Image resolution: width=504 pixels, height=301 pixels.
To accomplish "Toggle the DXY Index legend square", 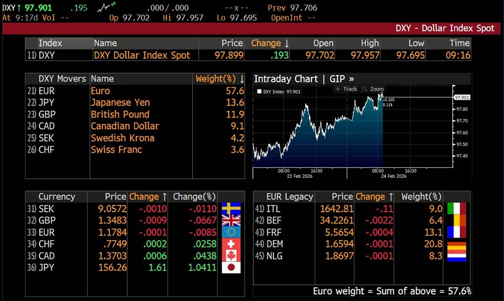I will [259, 92].
